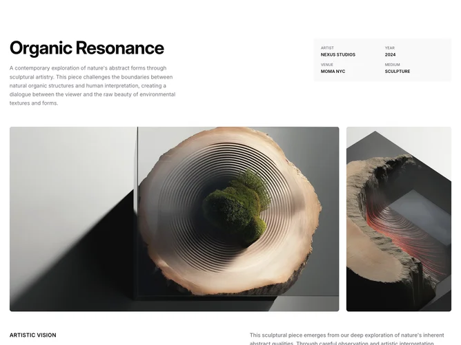Click the VENUE label in info card
This screenshot has height=345, width=461.
(x=327, y=65)
